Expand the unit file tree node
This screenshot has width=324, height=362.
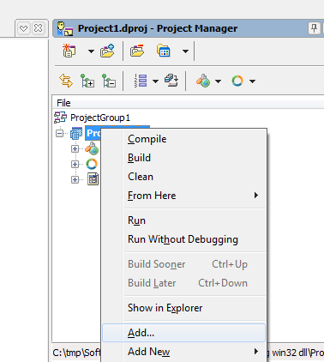(75, 179)
